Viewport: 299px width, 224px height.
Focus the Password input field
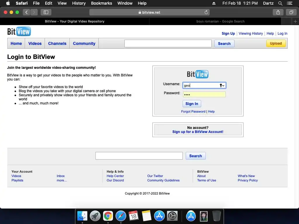(x=204, y=94)
